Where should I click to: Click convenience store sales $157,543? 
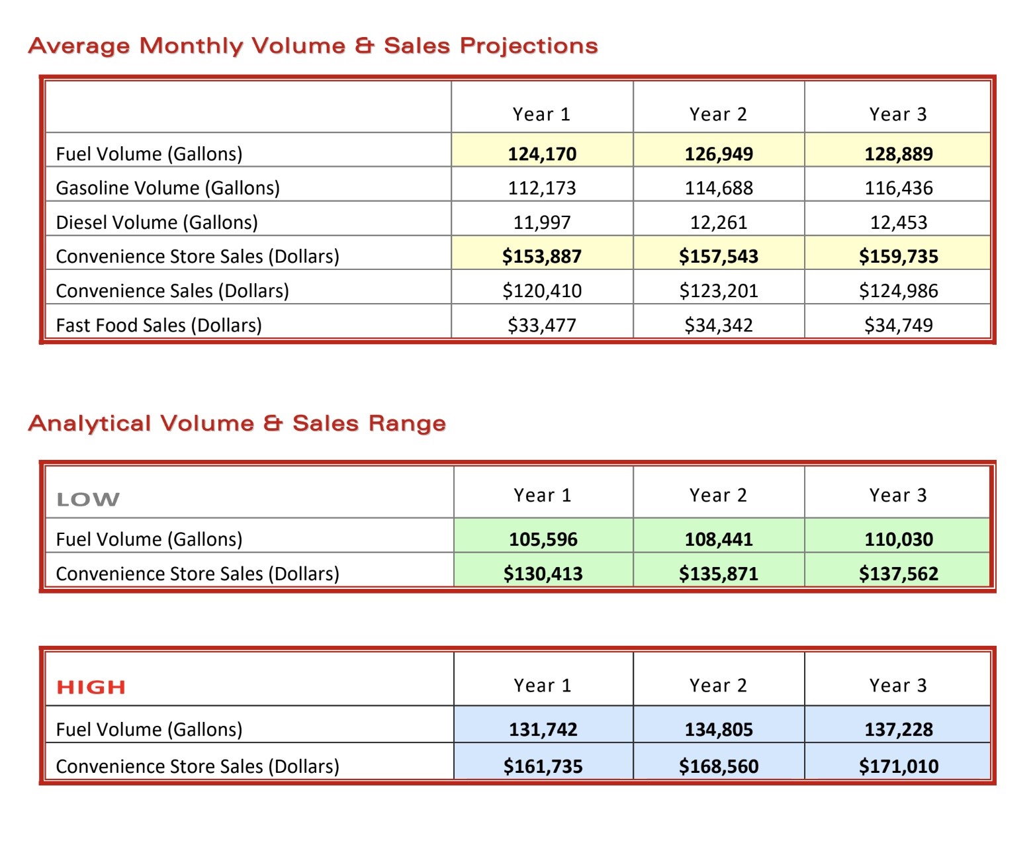719,257
